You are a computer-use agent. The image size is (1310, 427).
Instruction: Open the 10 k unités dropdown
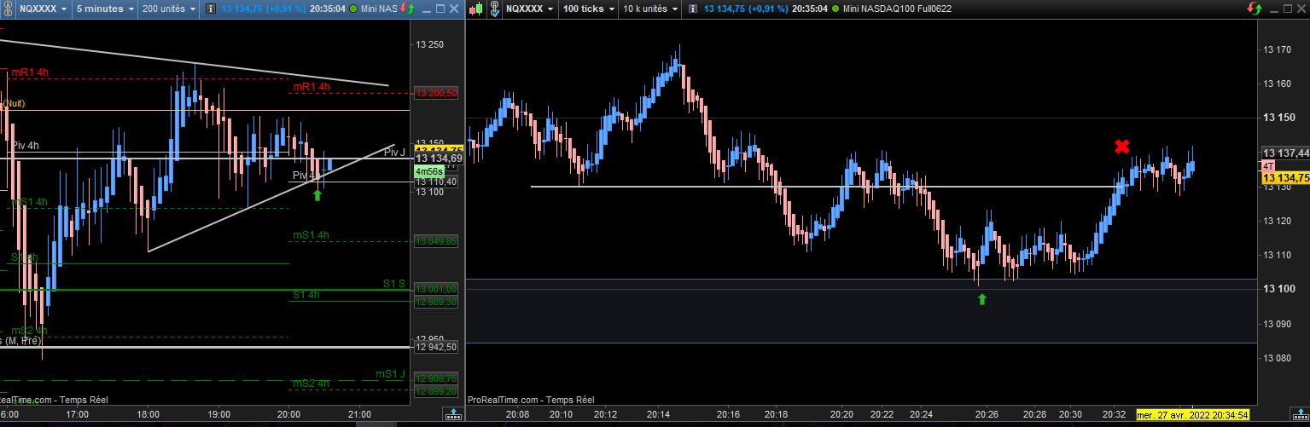tap(649, 9)
